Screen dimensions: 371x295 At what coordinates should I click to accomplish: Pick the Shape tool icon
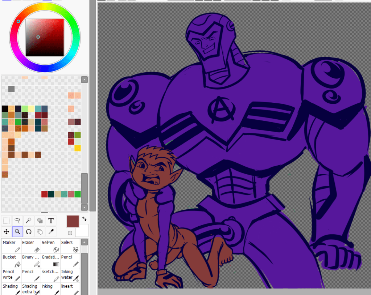pos(40,221)
